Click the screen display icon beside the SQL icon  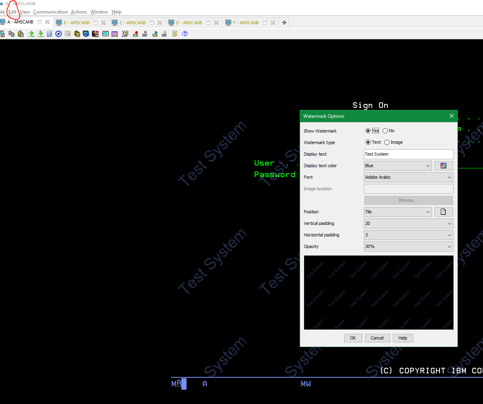point(106,34)
